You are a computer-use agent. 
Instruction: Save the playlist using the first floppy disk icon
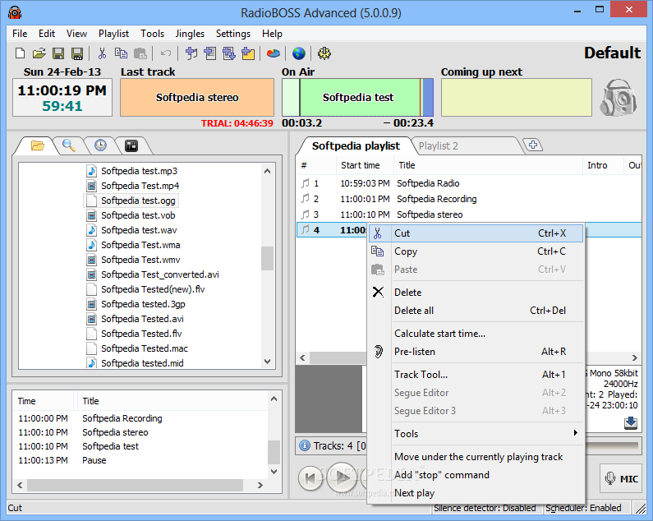click(x=58, y=53)
